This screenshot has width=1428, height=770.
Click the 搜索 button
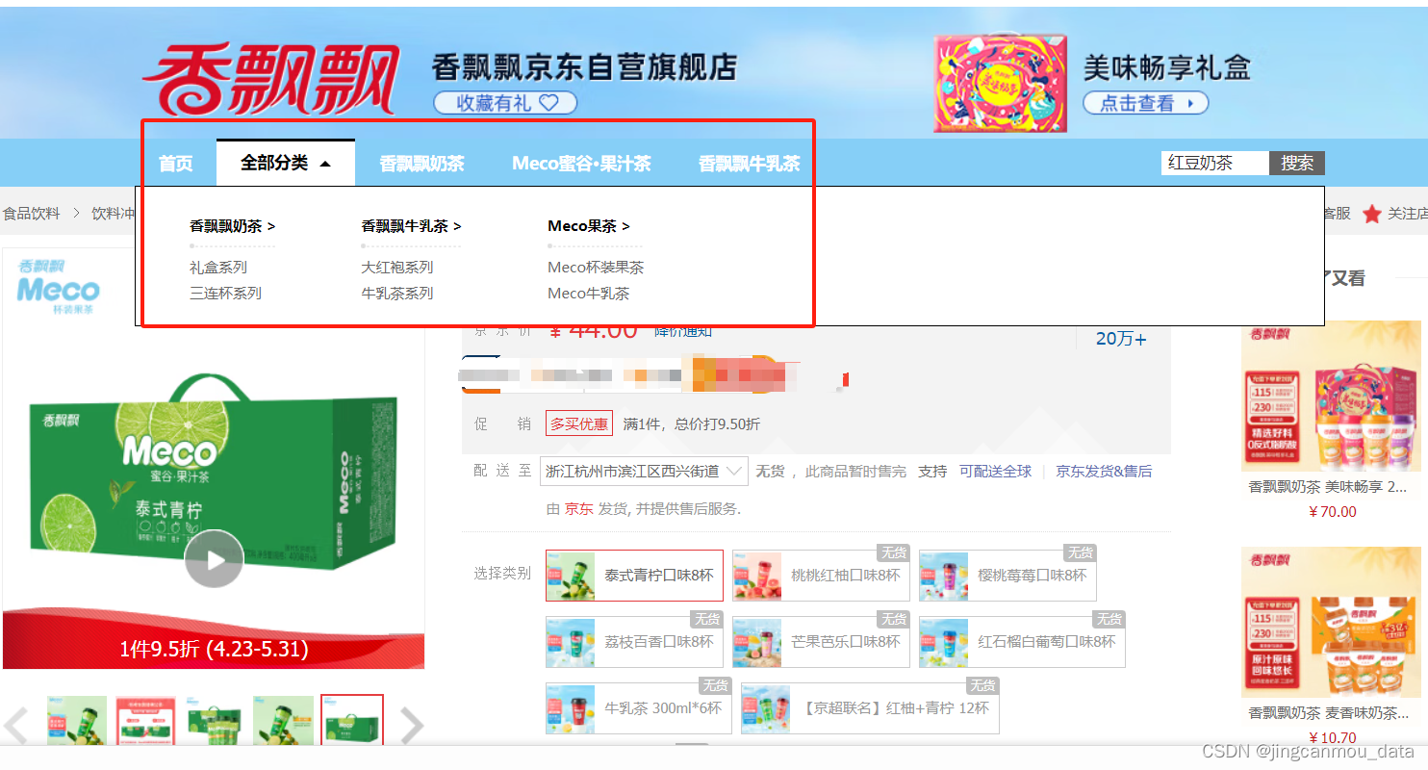tap(1297, 163)
